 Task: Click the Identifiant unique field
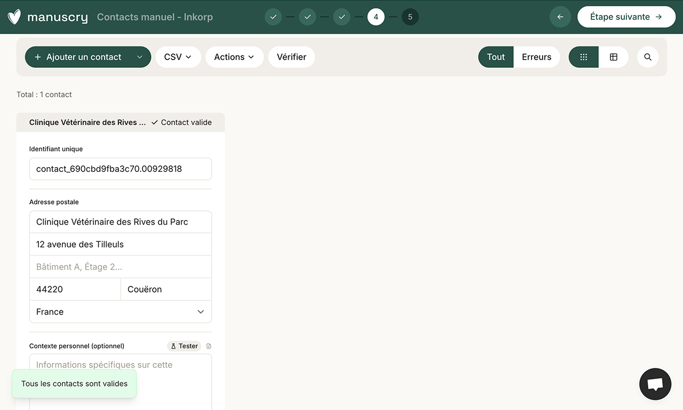(x=120, y=168)
